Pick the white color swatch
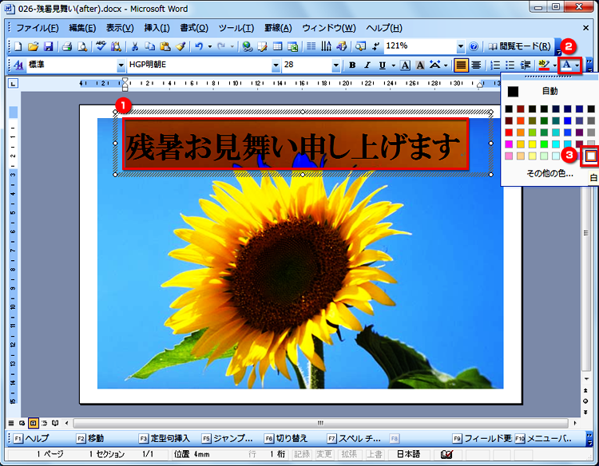This screenshot has height=466, width=599. pos(591,156)
